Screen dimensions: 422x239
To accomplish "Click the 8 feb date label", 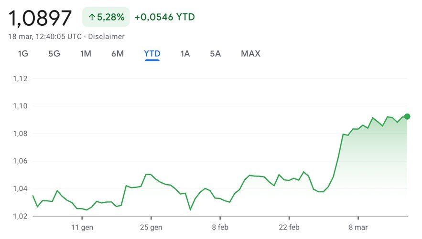I will 221,228.
